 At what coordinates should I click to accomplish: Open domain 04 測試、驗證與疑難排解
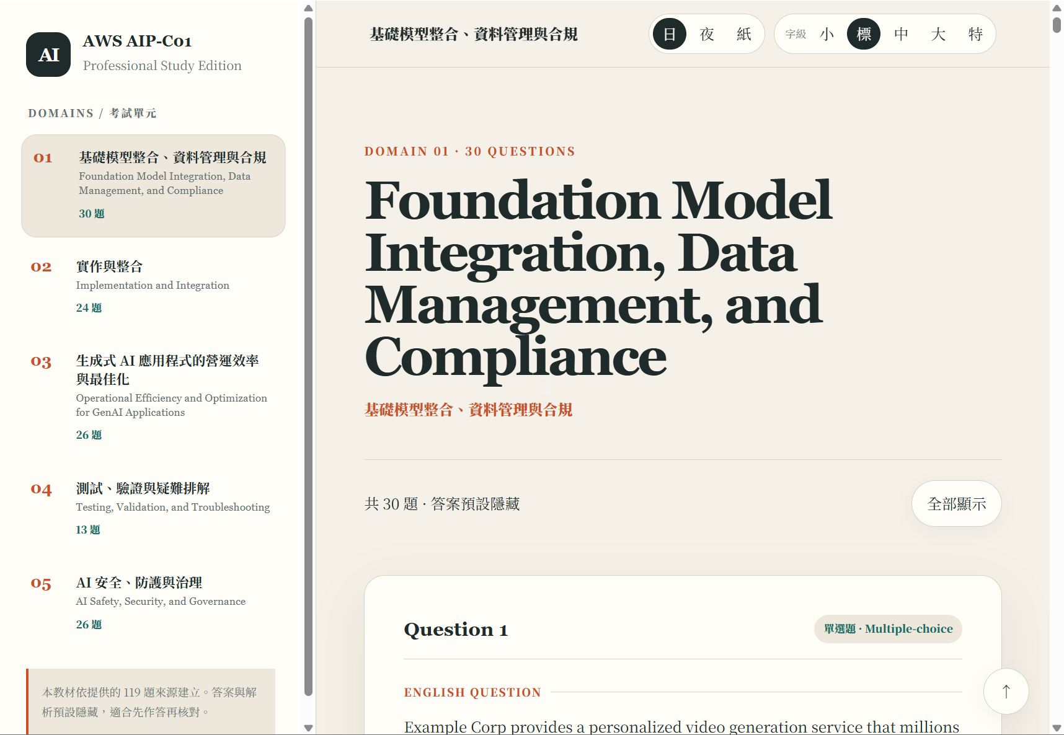pos(153,508)
